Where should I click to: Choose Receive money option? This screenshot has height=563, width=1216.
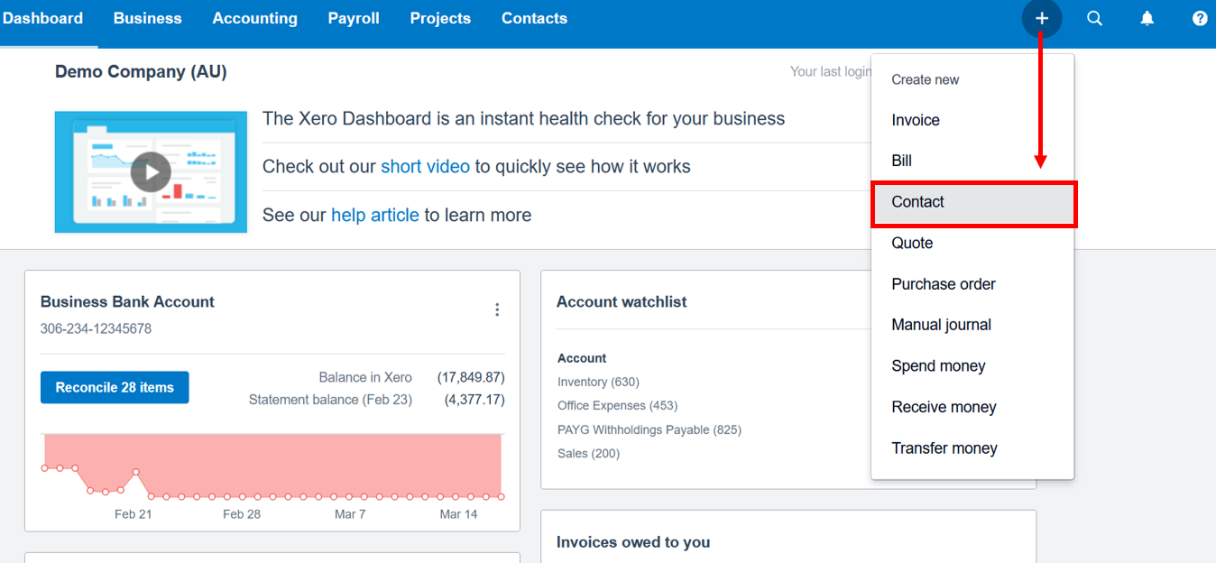972,407
